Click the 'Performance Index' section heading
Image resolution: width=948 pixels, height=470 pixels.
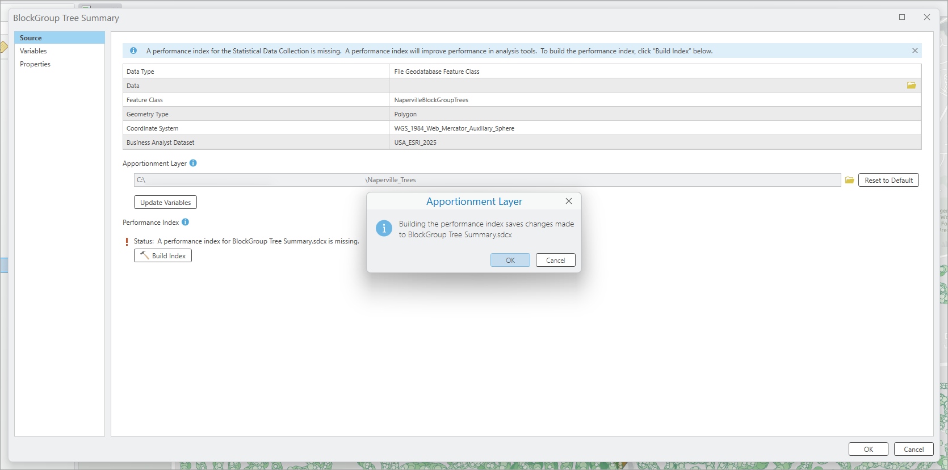pos(150,223)
